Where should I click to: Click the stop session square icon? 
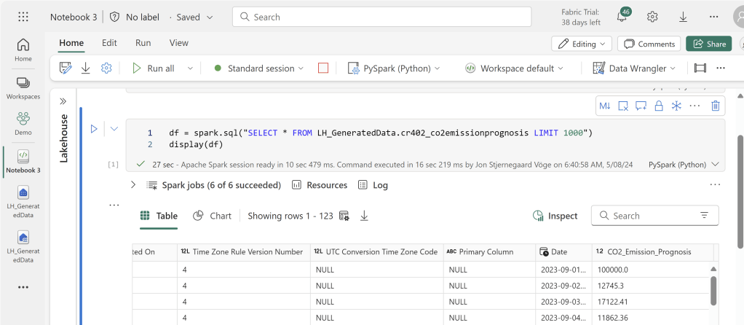click(x=323, y=68)
